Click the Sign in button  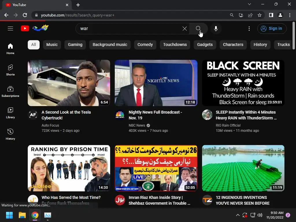pos(272,29)
